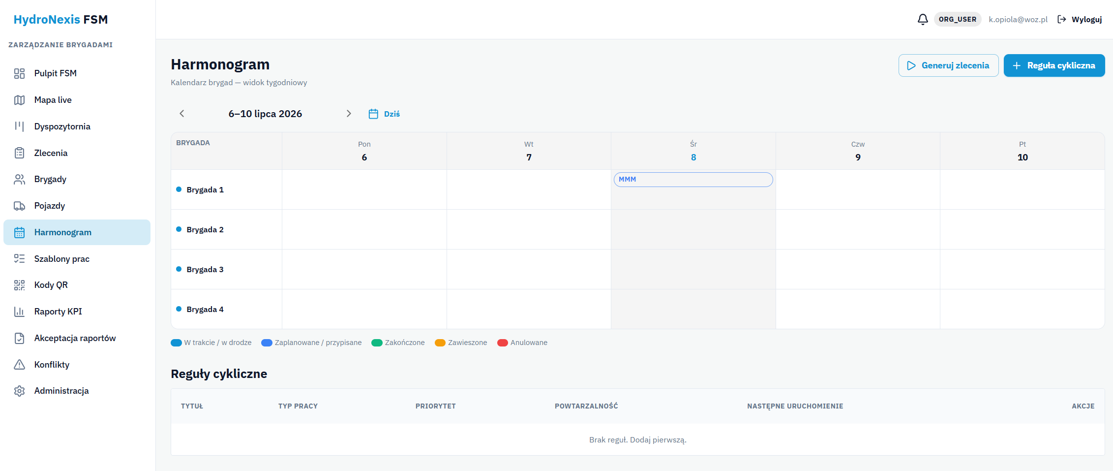Click the Brygady people icon
The height and width of the screenshot is (471, 1113).
point(19,179)
